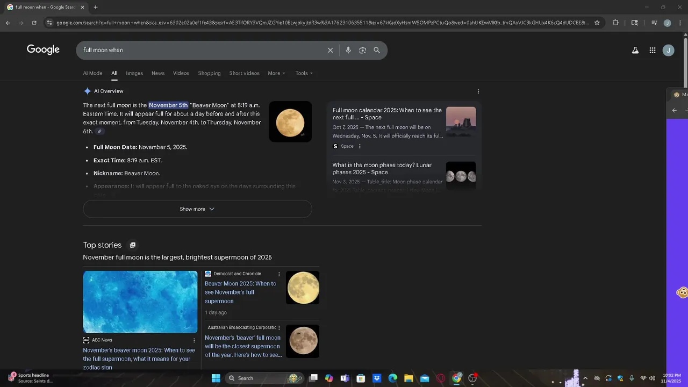Viewport: 688px width, 387px height.
Task: View site information icon in address bar
Action: pyautogui.click(x=49, y=23)
